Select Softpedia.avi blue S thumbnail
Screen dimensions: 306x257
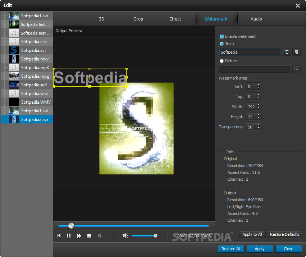(x=14, y=50)
